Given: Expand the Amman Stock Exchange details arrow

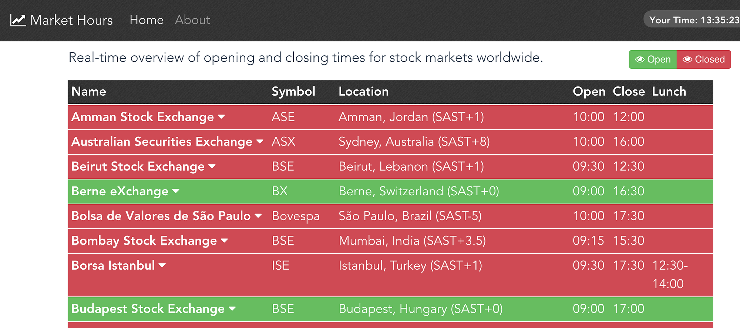Looking at the screenshot, I should (x=222, y=117).
